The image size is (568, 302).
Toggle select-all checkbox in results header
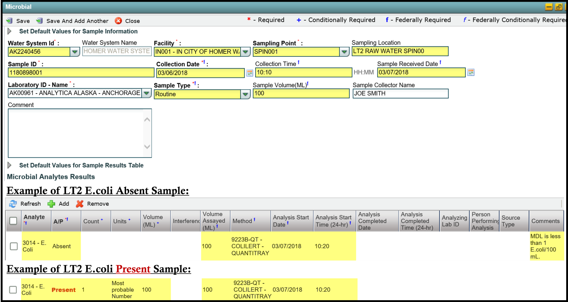click(13, 221)
